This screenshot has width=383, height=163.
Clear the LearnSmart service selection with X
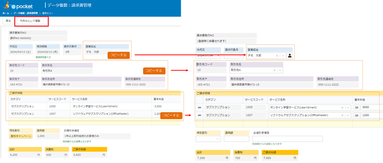pyautogui.click(x=342, y=107)
